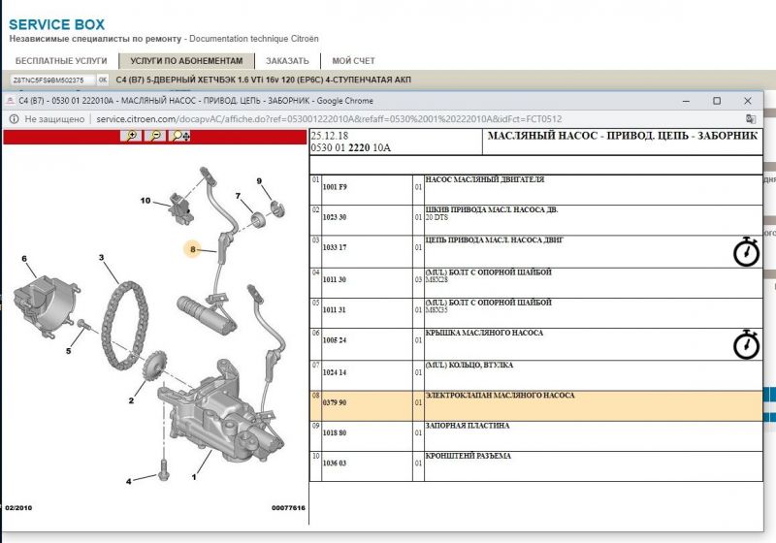776x543 pixels.
Task: Click part number 3 chain on diagram
Action: [101, 258]
